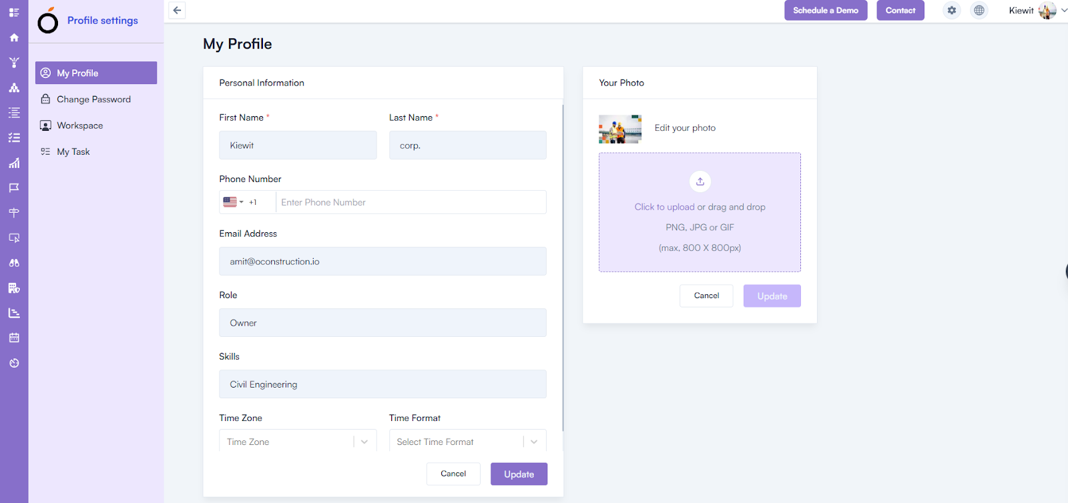Click the Skills field Civil Engineering

(x=382, y=384)
